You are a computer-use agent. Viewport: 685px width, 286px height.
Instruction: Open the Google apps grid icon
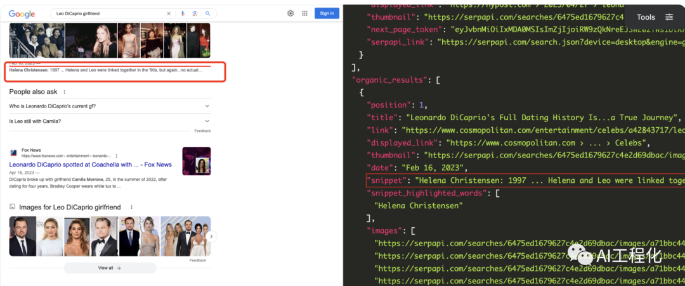[x=304, y=13]
